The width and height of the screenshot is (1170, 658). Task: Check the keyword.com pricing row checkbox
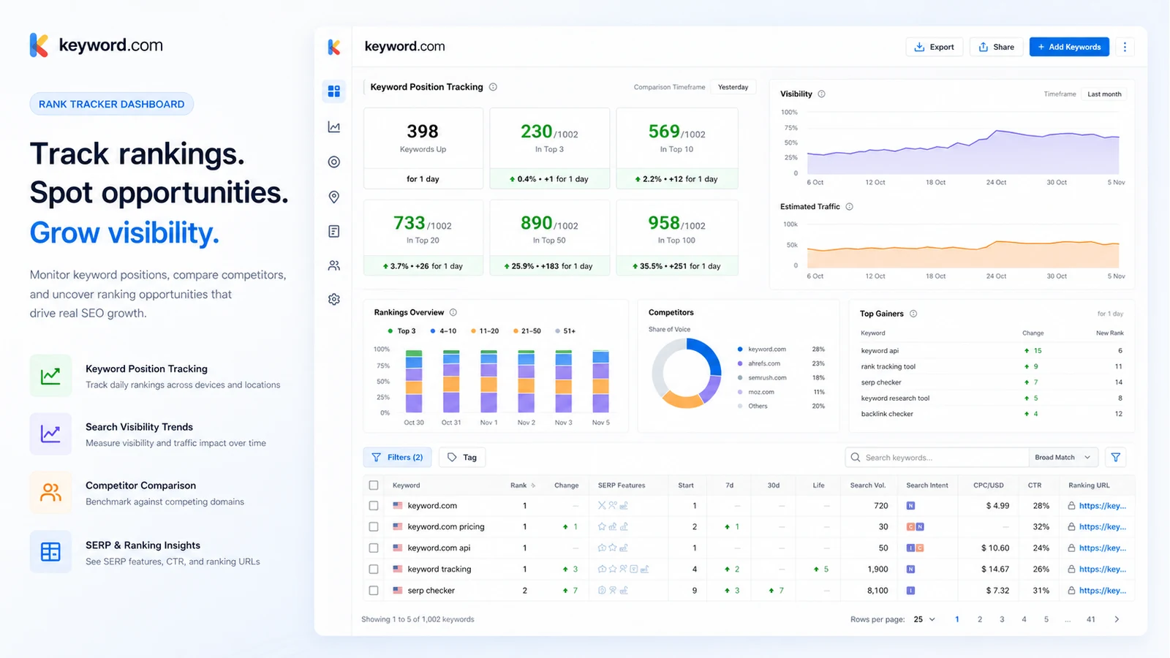tap(374, 526)
